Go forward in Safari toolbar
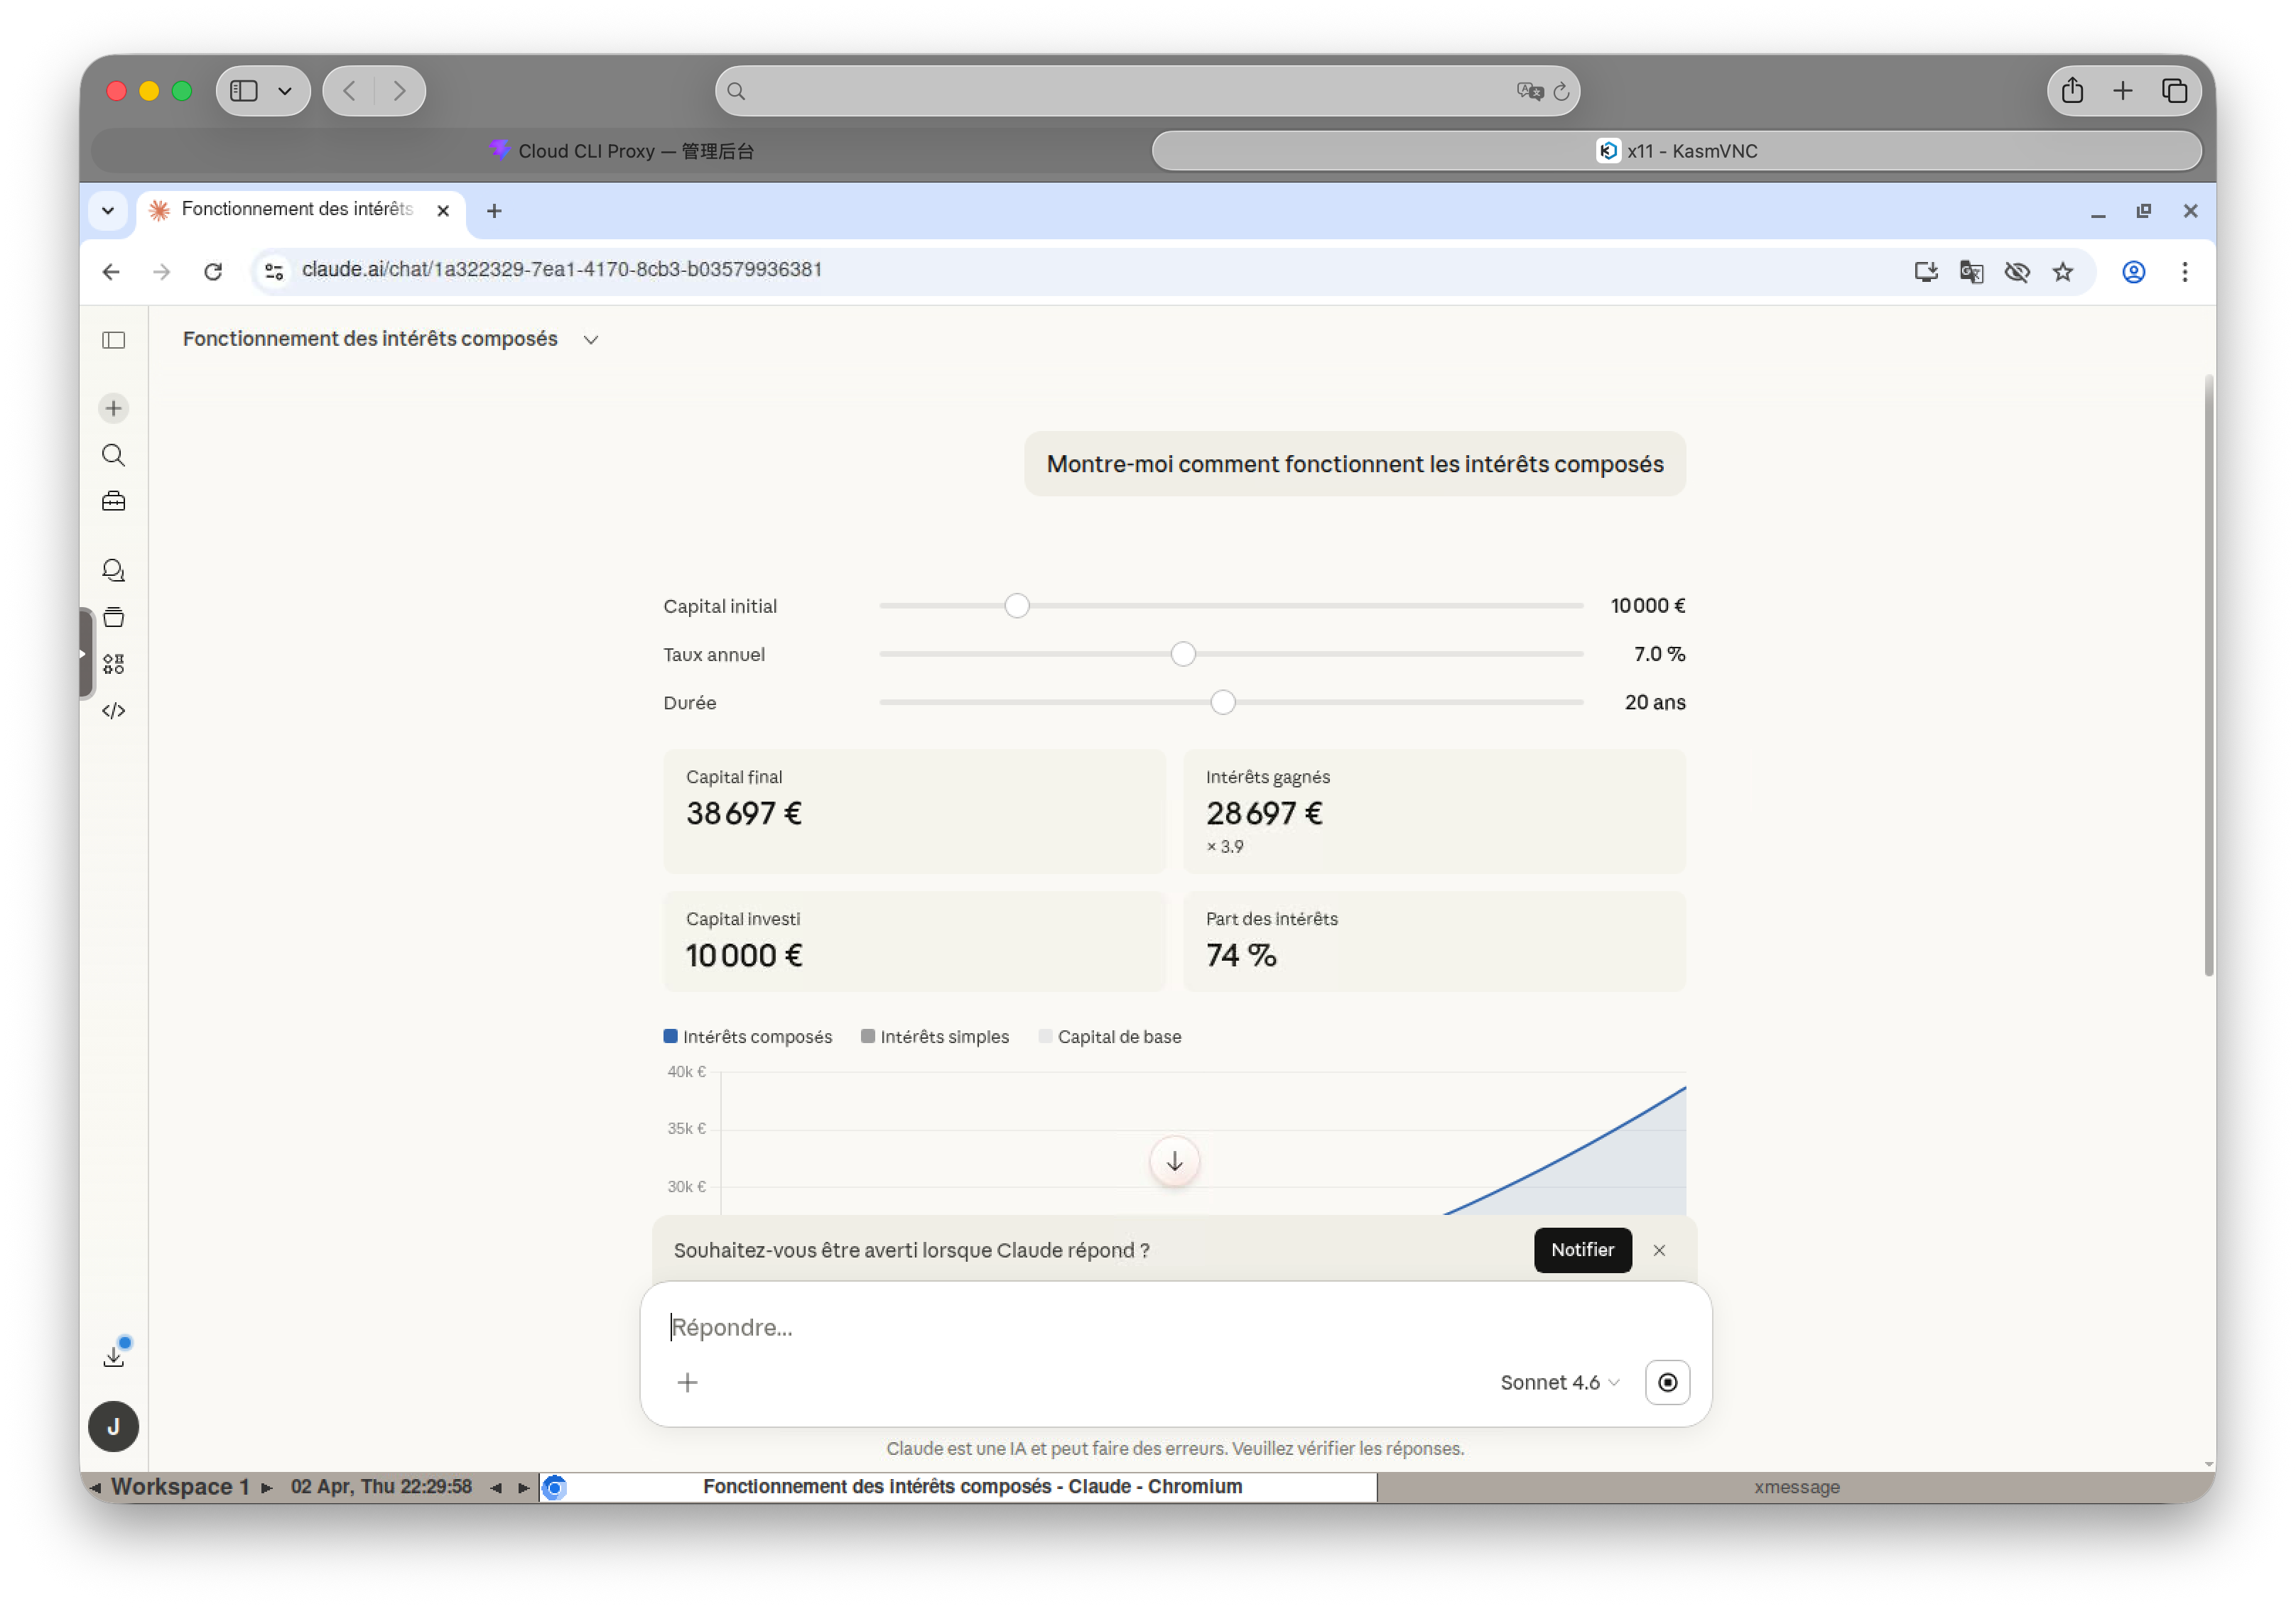 click(400, 91)
